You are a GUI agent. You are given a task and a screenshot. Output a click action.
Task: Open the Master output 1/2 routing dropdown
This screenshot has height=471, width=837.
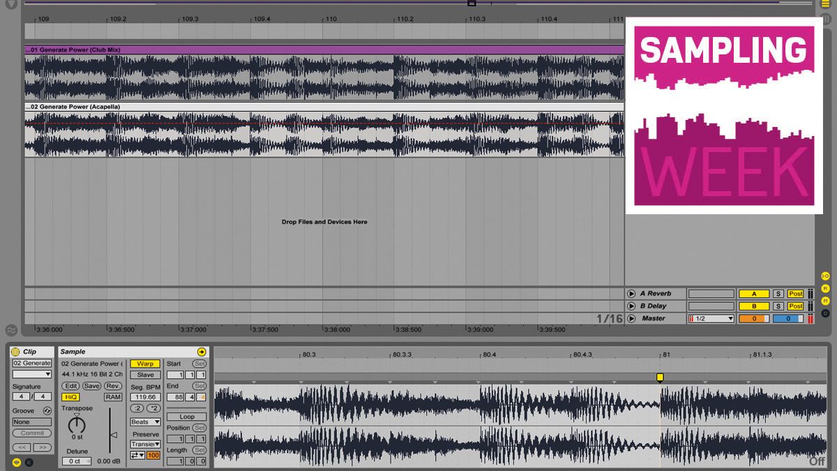710,318
